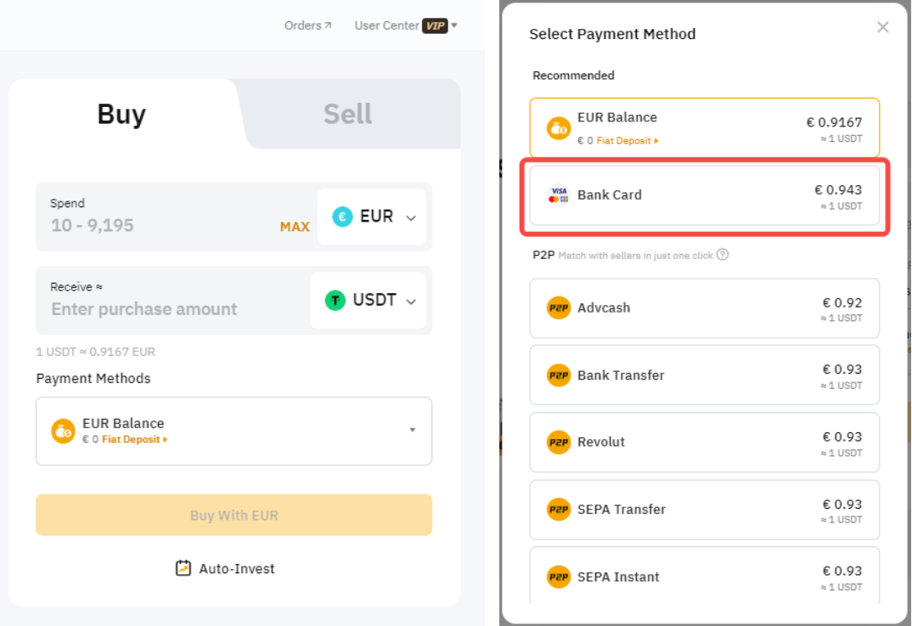Expand the Payment Methods selector
Screen dimensions: 912x626
coord(234,431)
